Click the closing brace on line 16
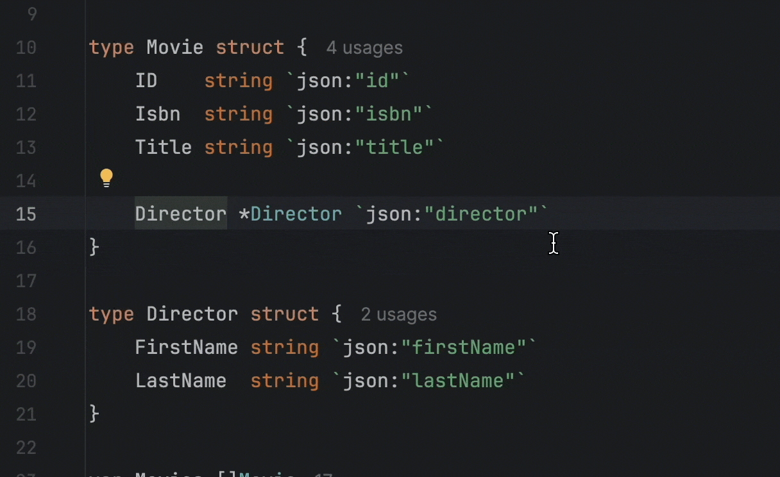The width and height of the screenshot is (780, 477). (x=94, y=247)
